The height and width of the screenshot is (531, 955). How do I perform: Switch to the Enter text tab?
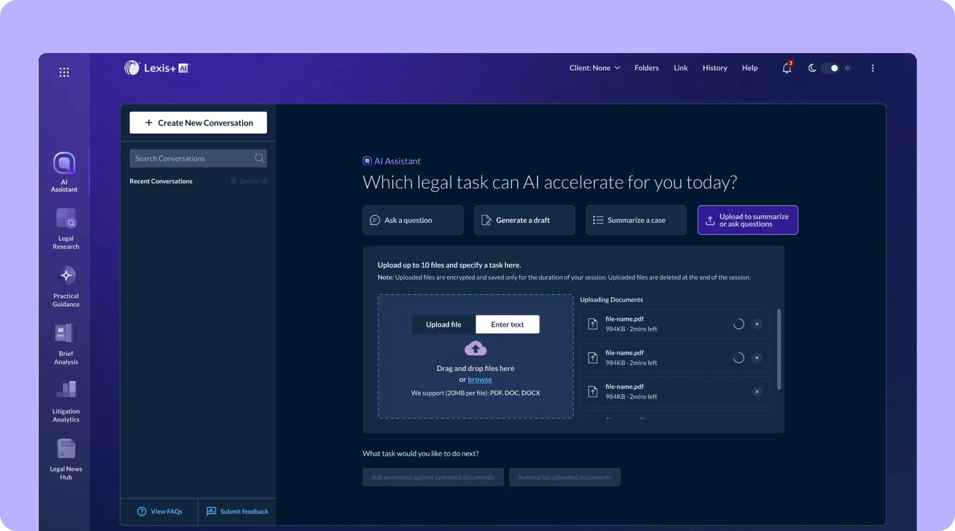pos(507,324)
